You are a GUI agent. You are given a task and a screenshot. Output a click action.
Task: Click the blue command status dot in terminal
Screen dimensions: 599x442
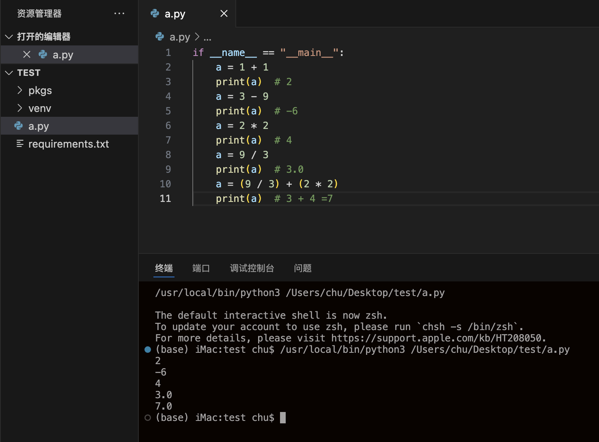(x=148, y=350)
